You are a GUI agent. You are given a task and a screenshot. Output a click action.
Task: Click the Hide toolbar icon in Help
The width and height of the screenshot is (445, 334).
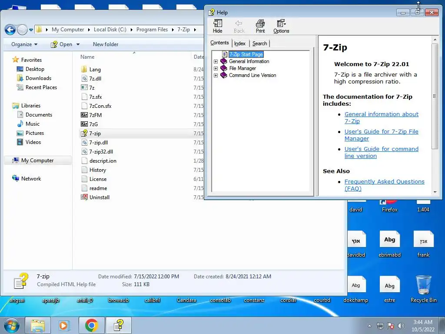coord(218,23)
